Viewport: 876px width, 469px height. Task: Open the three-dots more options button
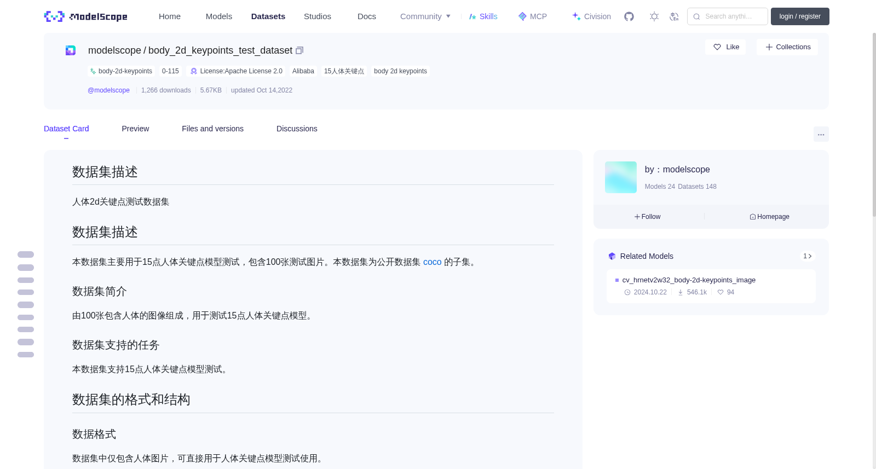[x=821, y=134]
